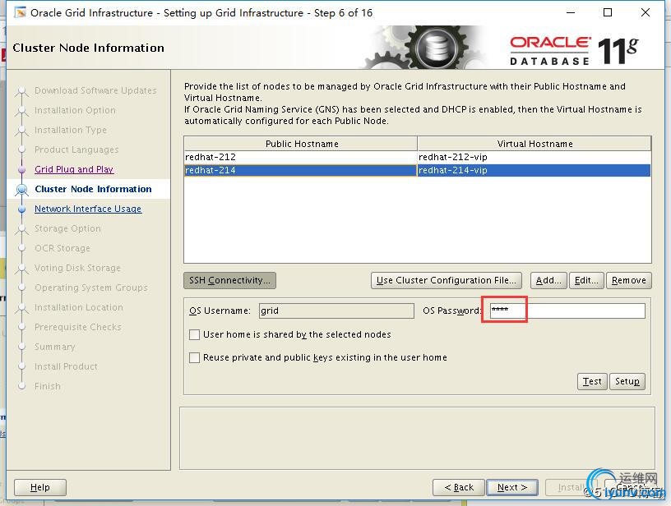The image size is (671, 506).
Task: Click the Storage Option step
Action: coord(67,228)
